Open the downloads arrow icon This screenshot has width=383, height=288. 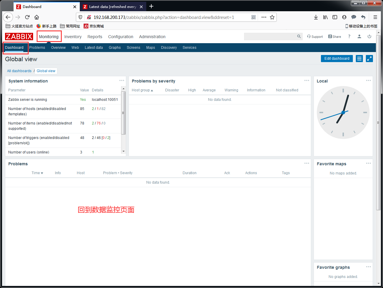pyautogui.click(x=316, y=17)
